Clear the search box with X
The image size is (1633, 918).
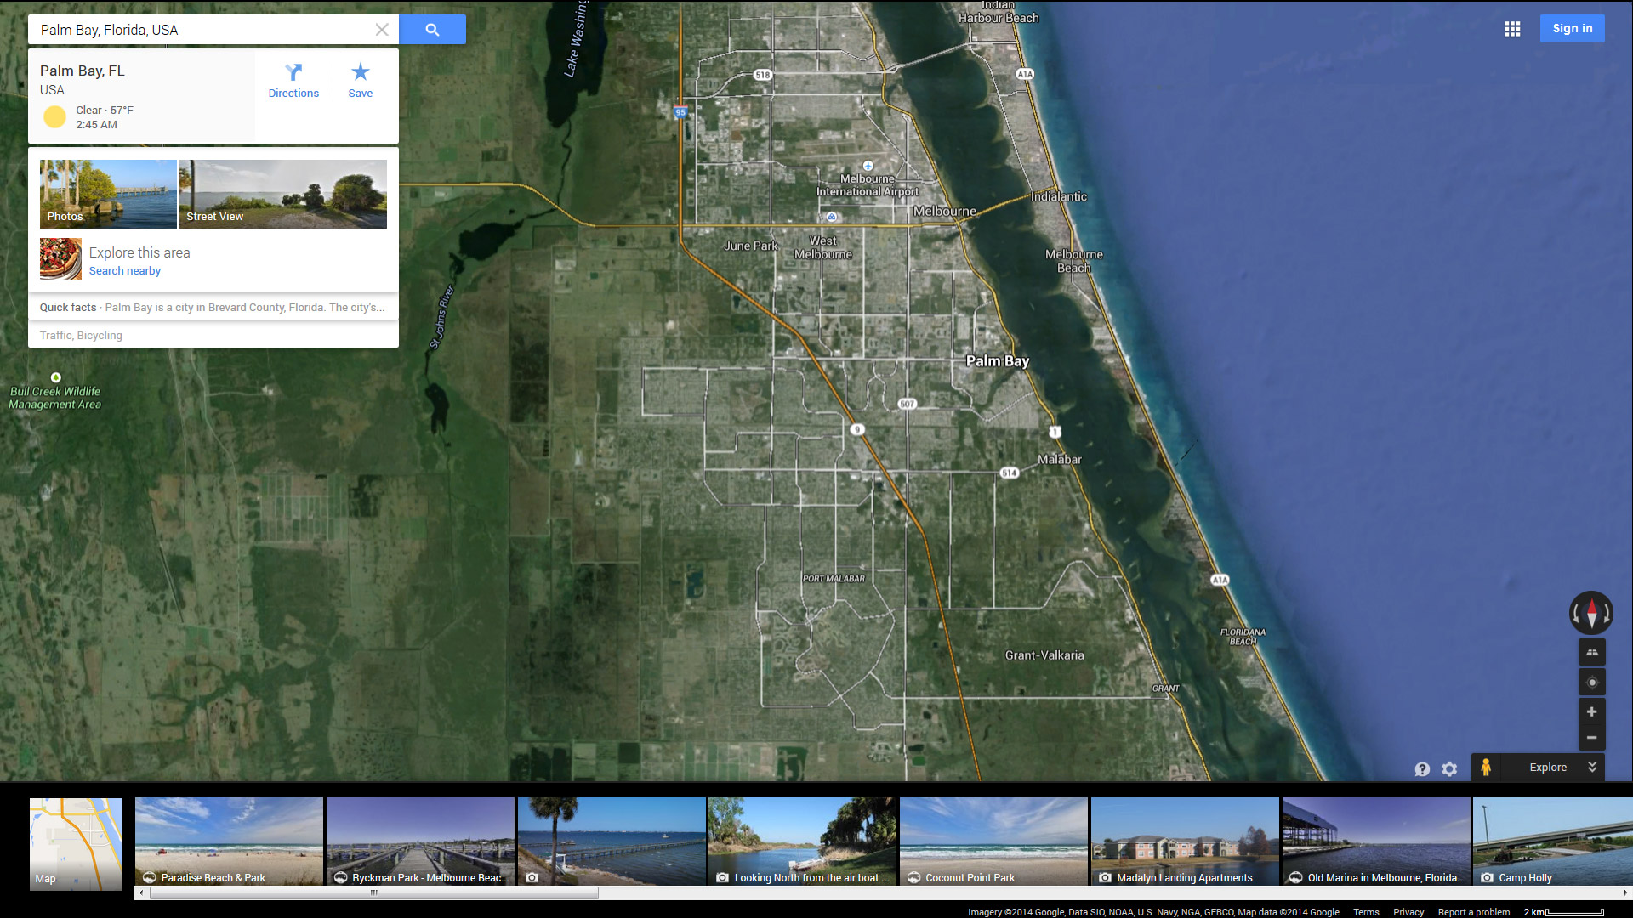(382, 30)
